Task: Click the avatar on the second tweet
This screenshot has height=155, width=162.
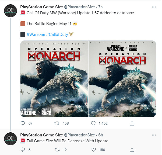Action: [x=10, y=139]
